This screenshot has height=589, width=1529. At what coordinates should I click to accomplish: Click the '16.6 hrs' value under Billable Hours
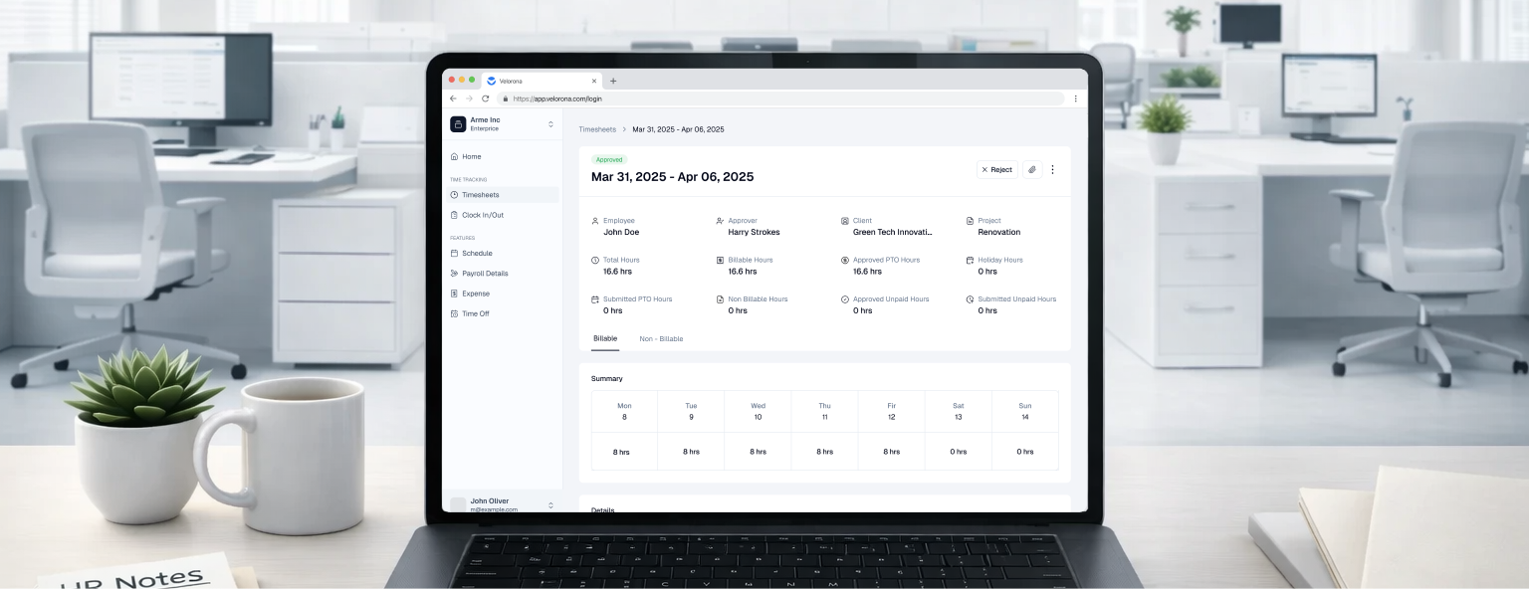743,272
